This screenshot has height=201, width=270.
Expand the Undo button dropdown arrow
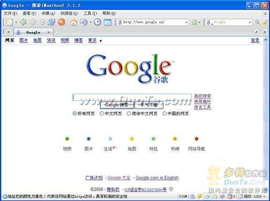coord(90,22)
